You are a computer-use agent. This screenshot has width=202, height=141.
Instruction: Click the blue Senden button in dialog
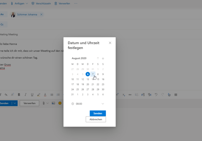[x=98, y=113]
